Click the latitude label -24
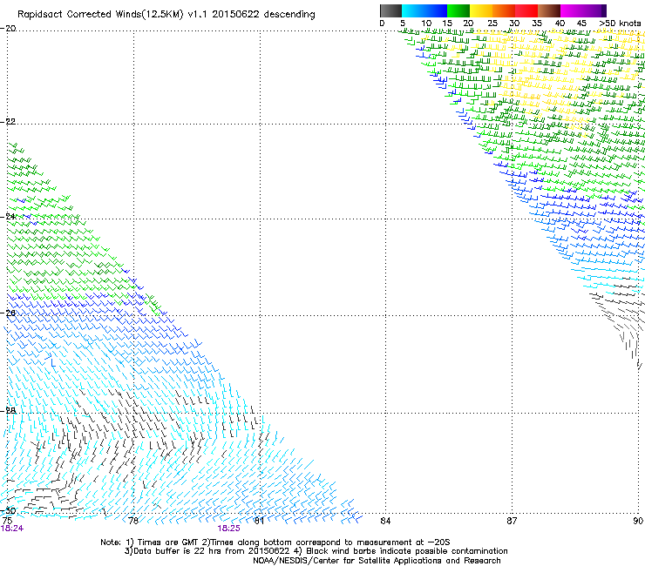Viewport: 645px width, 566px height. [x=8, y=217]
